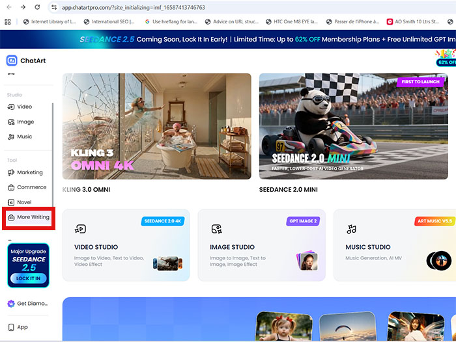Click the baby photo sample thumbnail
The width and height of the screenshot is (456, 342).
284,326
